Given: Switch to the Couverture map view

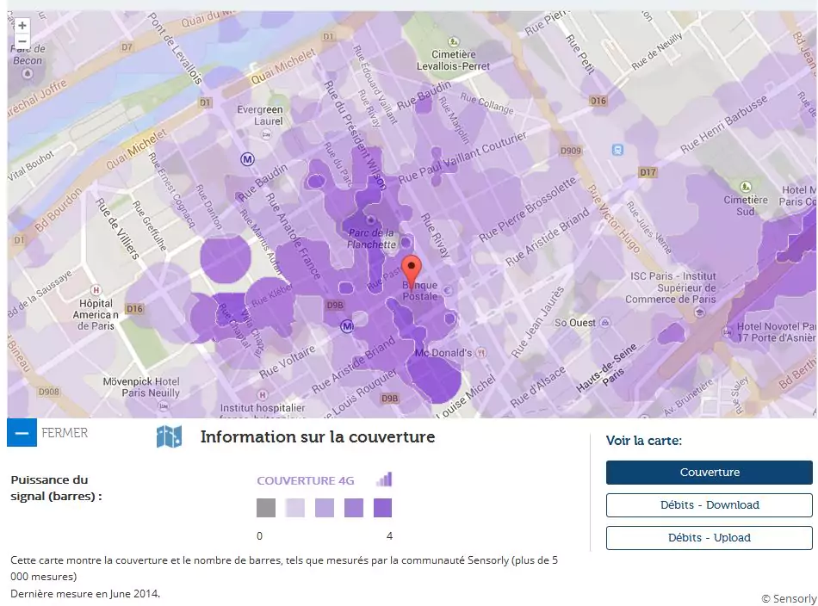Looking at the screenshot, I should 709,473.
